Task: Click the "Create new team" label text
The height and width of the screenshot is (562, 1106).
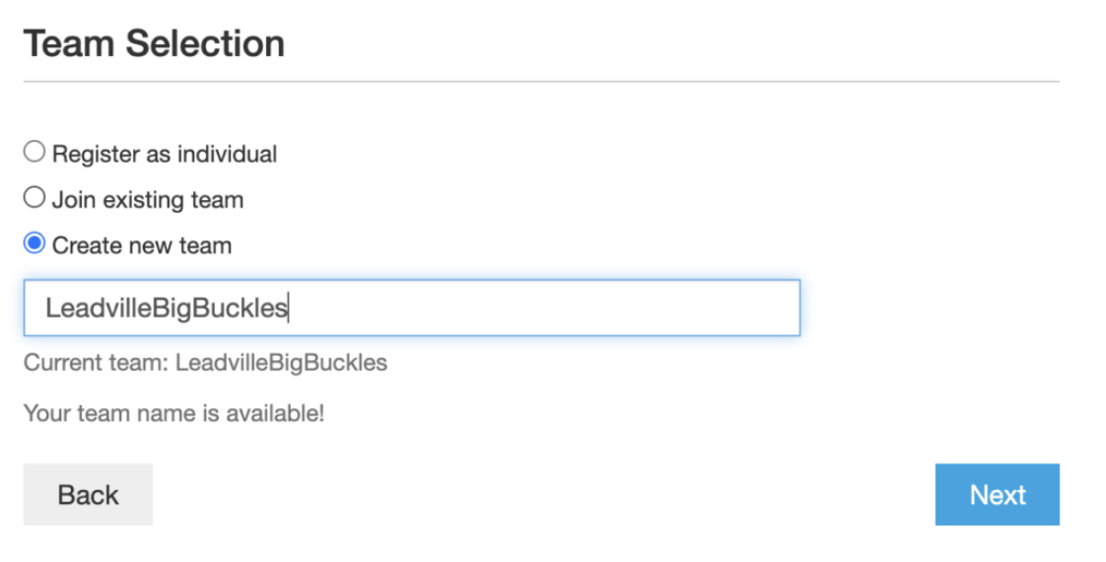Action: tap(141, 246)
